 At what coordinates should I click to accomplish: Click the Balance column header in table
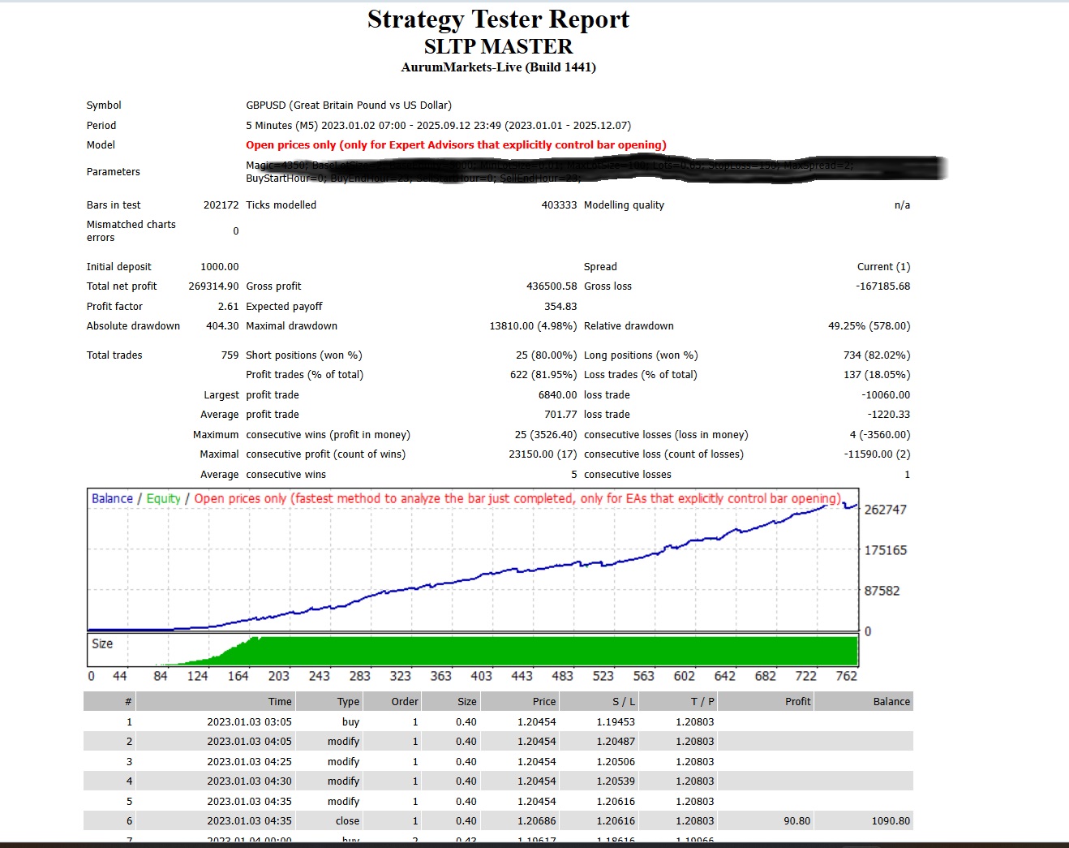(x=891, y=702)
